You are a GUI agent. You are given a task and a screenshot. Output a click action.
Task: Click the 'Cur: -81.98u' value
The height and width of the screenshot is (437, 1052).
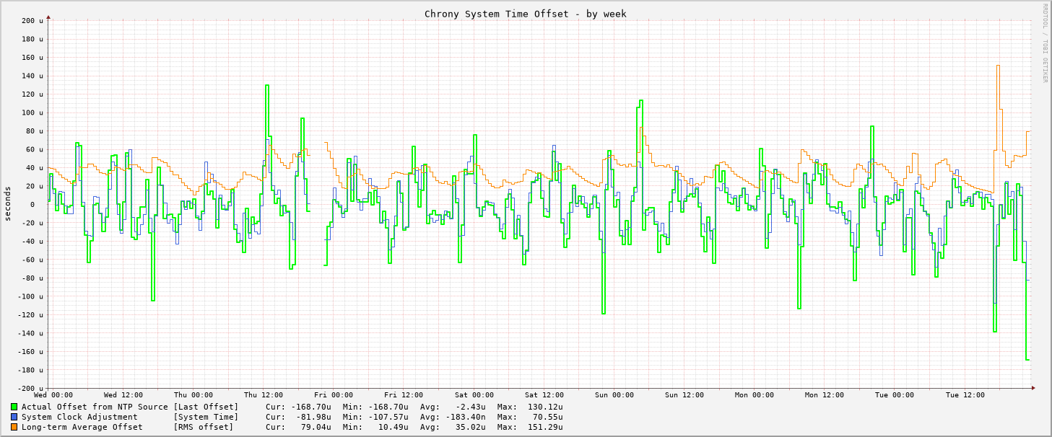point(298,417)
